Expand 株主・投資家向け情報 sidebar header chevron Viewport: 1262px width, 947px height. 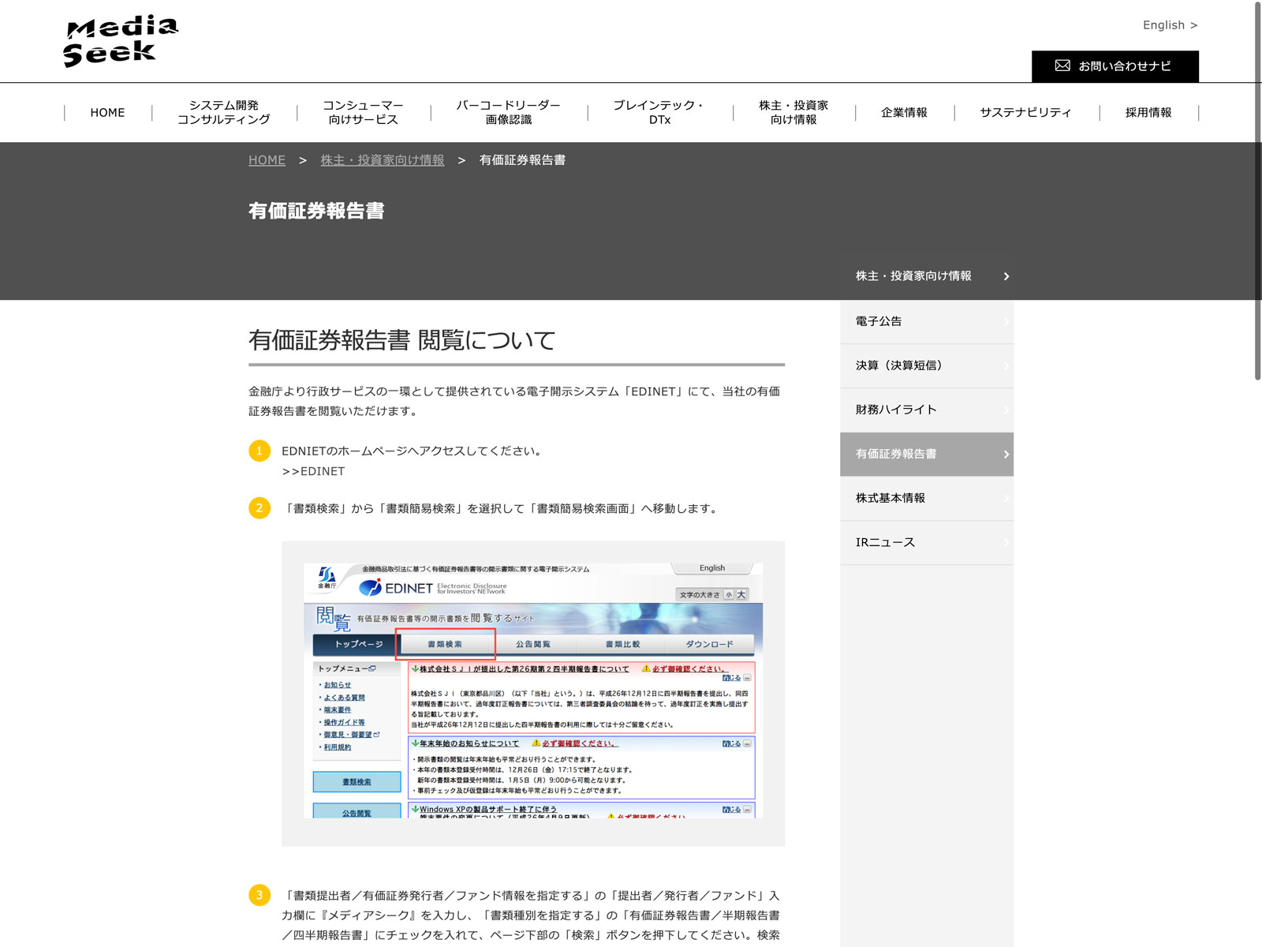pyautogui.click(x=1006, y=276)
